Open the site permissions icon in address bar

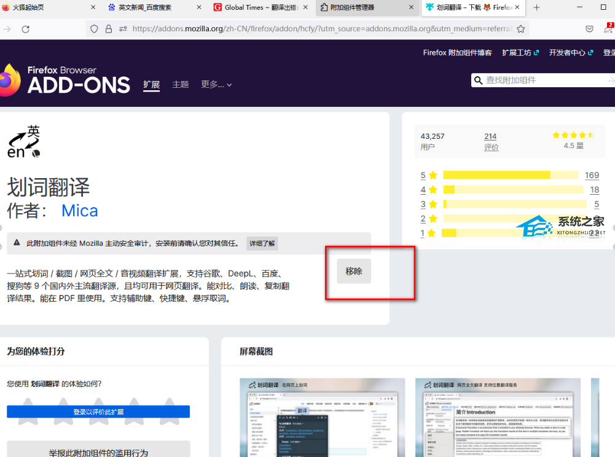tap(123, 29)
